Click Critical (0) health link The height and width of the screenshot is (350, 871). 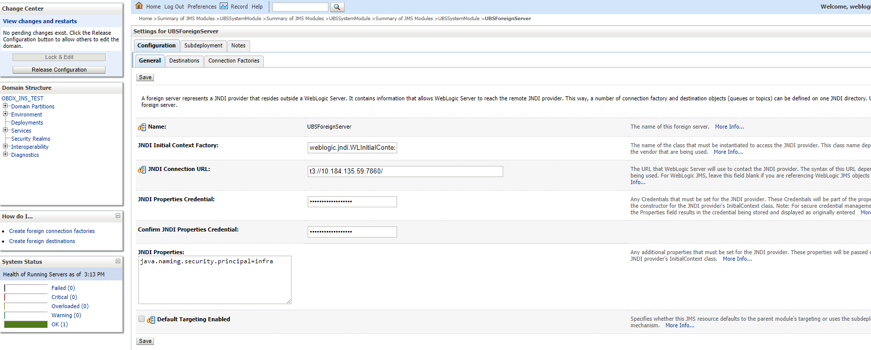(x=64, y=297)
